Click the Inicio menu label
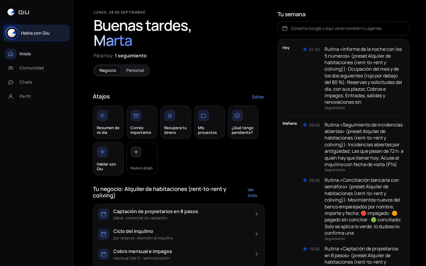The height and width of the screenshot is (266, 426). (25, 54)
